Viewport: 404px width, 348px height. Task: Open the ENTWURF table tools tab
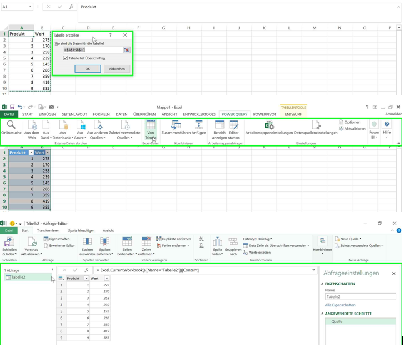point(293,114)
